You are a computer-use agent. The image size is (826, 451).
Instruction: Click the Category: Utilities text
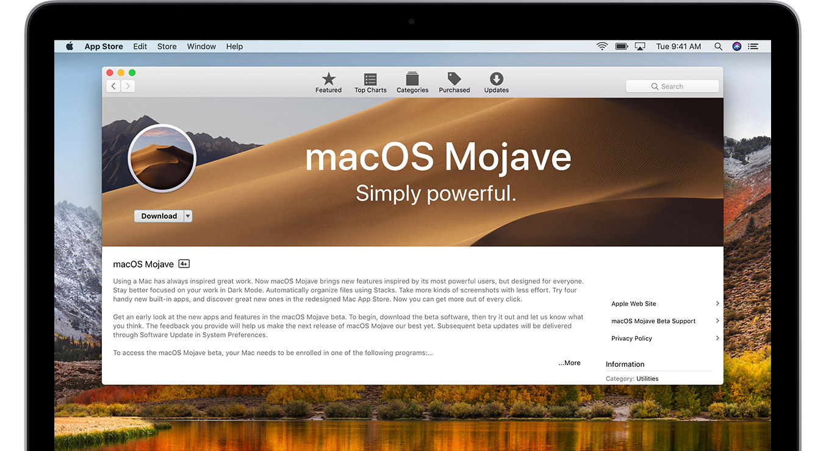[x=632, y=378]
